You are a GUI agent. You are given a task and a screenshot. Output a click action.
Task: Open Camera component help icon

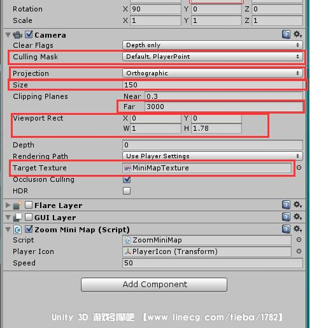click(286, 34)
